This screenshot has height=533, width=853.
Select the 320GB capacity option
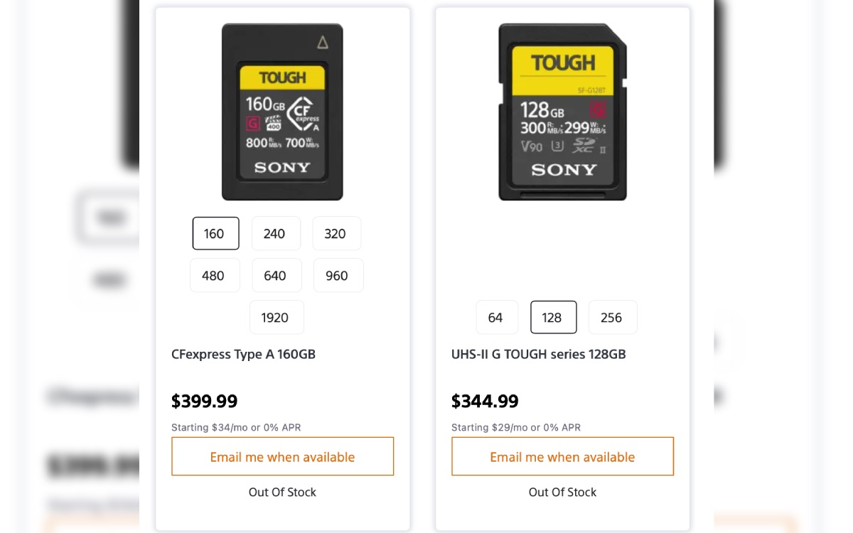coord(336,233)
